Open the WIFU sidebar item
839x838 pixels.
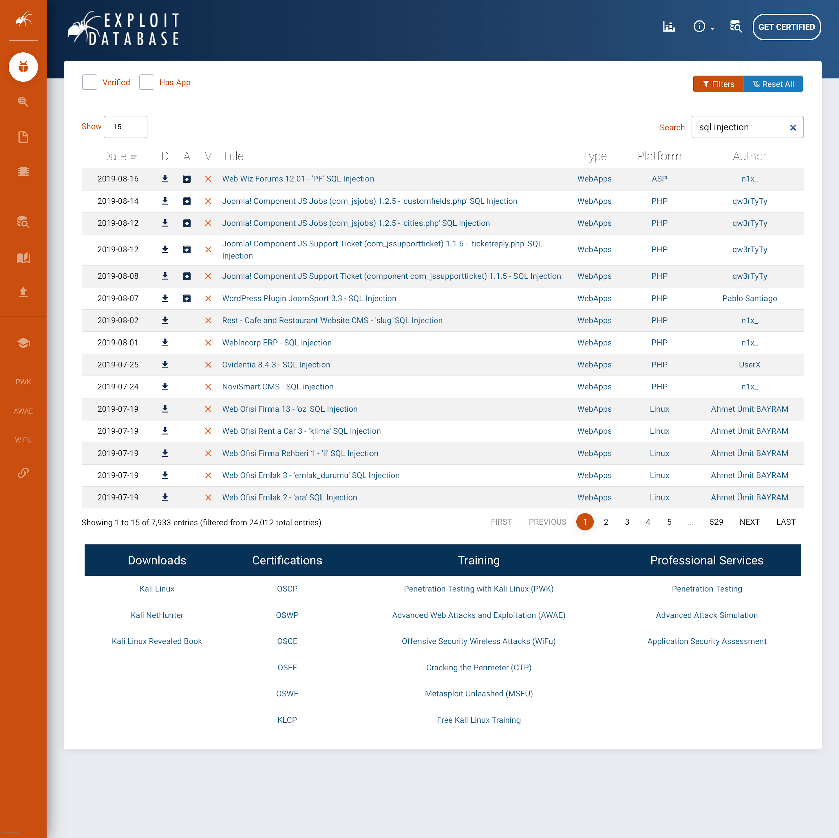[x=23, y=440]
